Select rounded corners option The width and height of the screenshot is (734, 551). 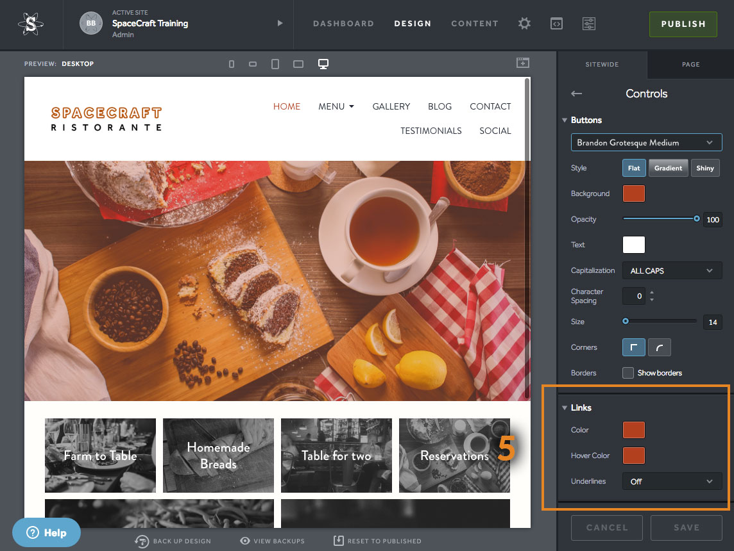pos(659,347)
